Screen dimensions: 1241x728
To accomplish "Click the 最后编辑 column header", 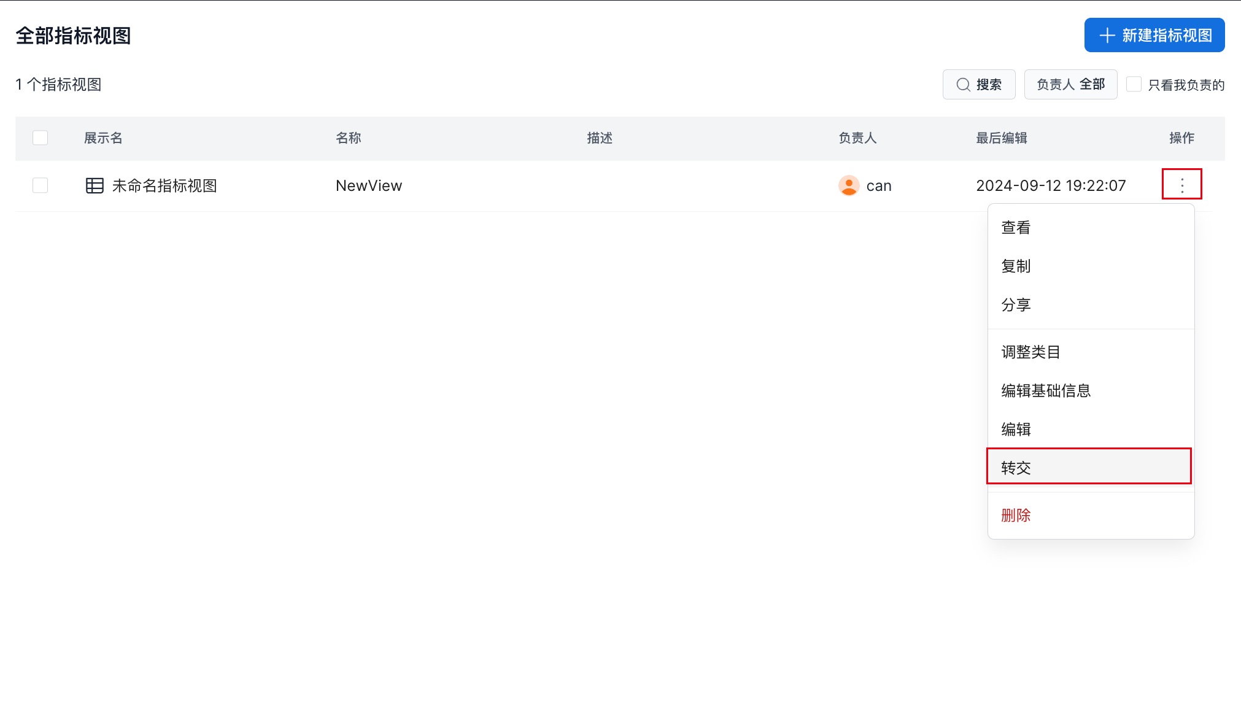I will pyautogui.click(x=1001, y=138).
